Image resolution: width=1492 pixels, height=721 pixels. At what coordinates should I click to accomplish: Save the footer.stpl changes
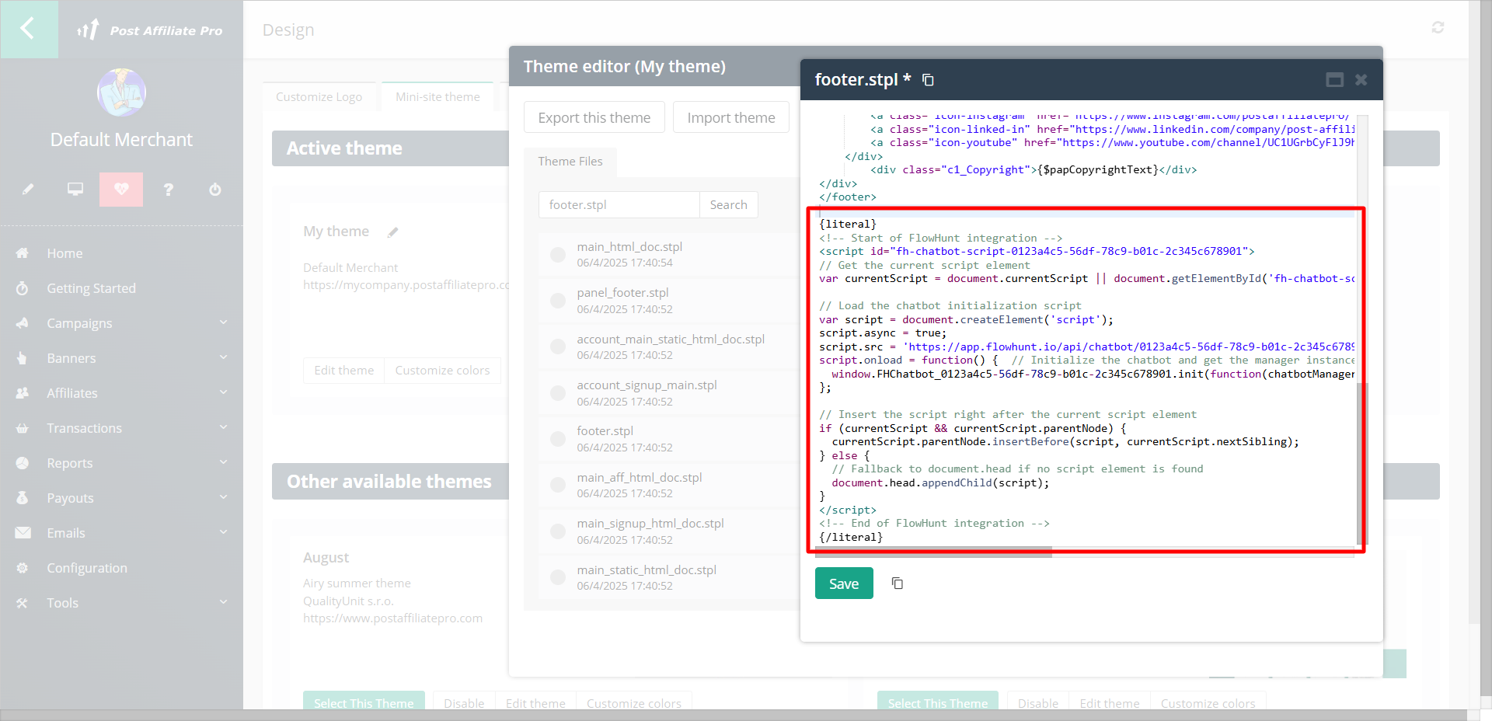coord(844,583)
